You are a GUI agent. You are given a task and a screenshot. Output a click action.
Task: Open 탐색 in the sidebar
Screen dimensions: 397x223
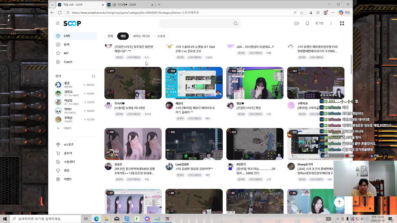coord(75,45)
